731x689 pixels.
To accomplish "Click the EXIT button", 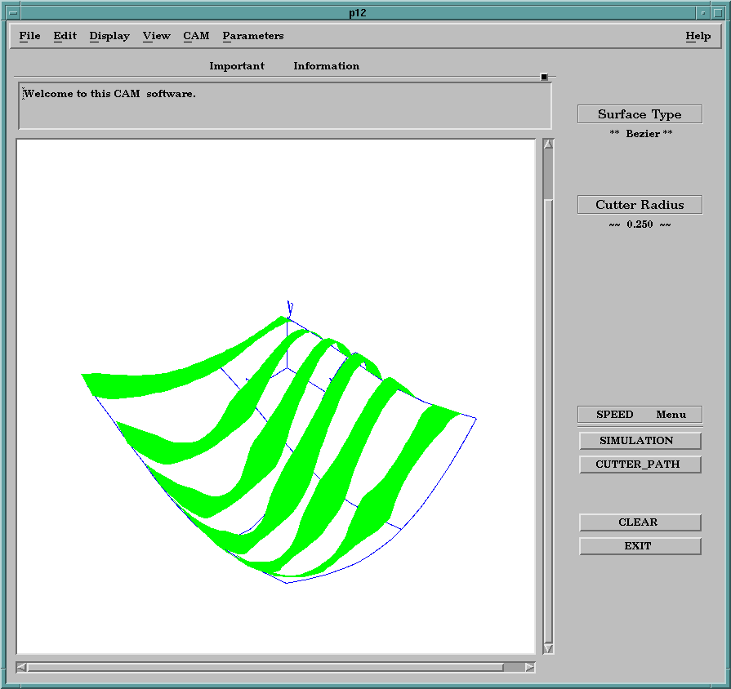I will coord(640,546).
